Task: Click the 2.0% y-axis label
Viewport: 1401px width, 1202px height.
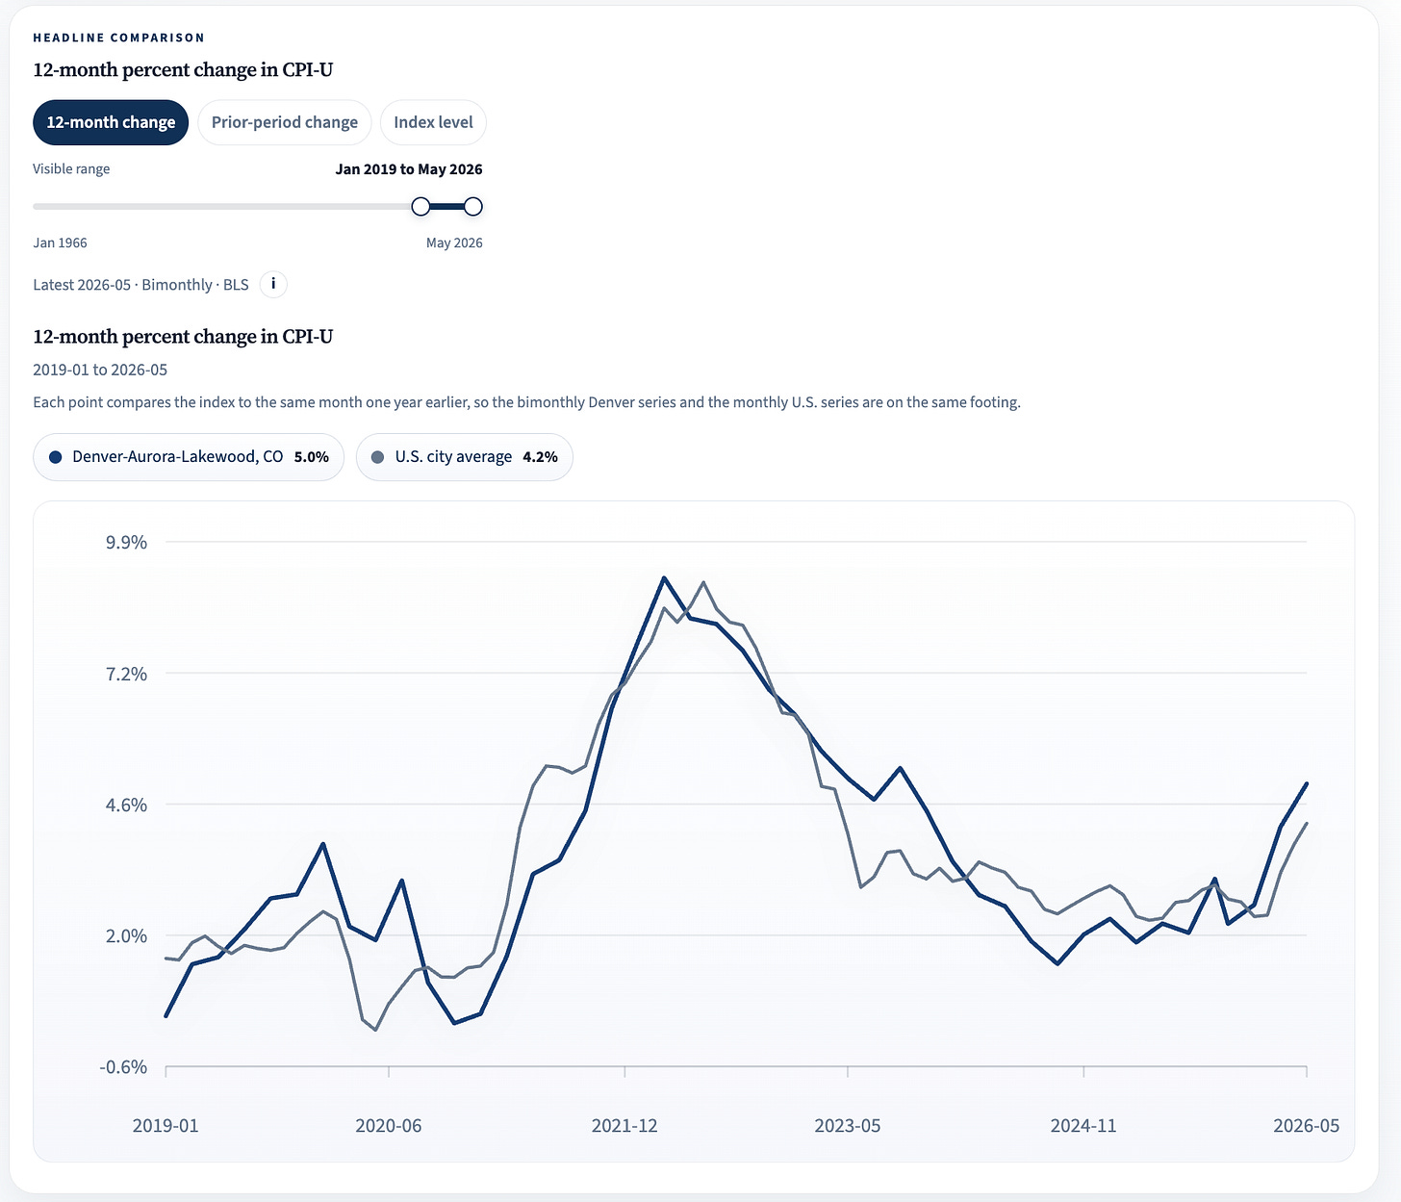Action: [126, 935]
